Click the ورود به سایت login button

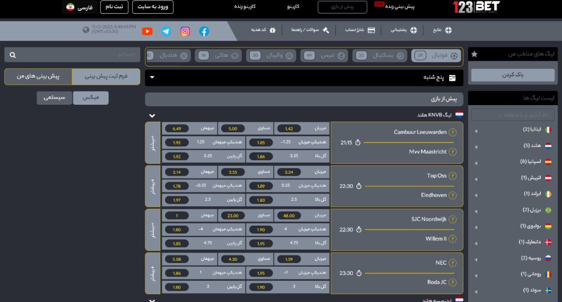(x=152, y=7)
